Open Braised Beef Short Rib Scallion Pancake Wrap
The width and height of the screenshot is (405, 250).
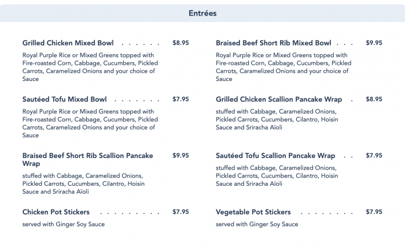(x=87, y=160)
